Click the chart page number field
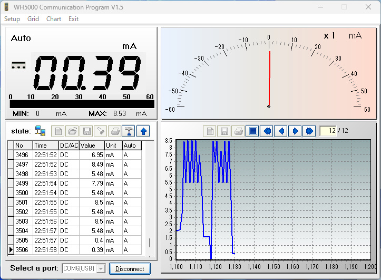 click(x=327, y=131)
